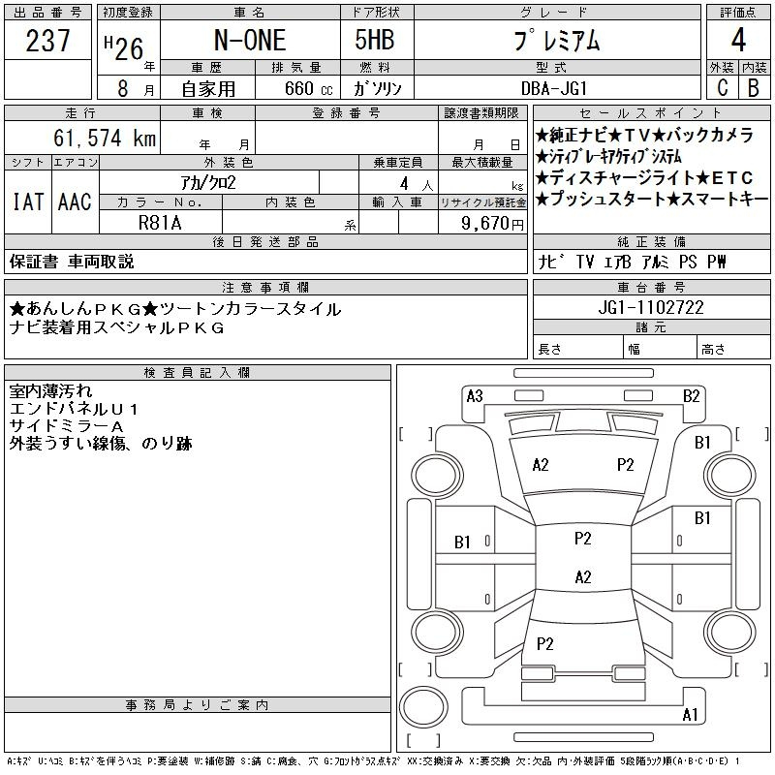The height and width of the screenshot is (775, 775).
Task: Click the first registration year "H26"
Action: 124,47
